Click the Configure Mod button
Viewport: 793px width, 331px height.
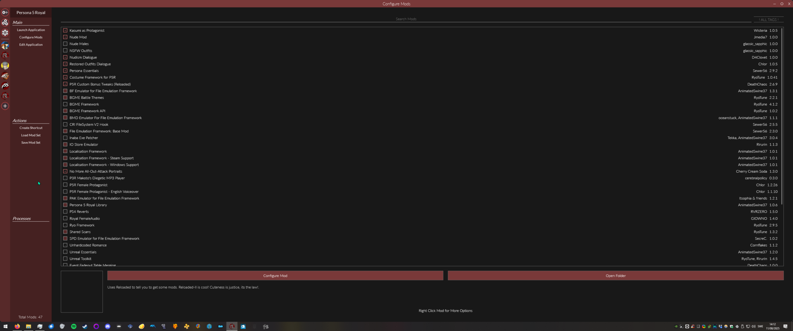[275, 276]
